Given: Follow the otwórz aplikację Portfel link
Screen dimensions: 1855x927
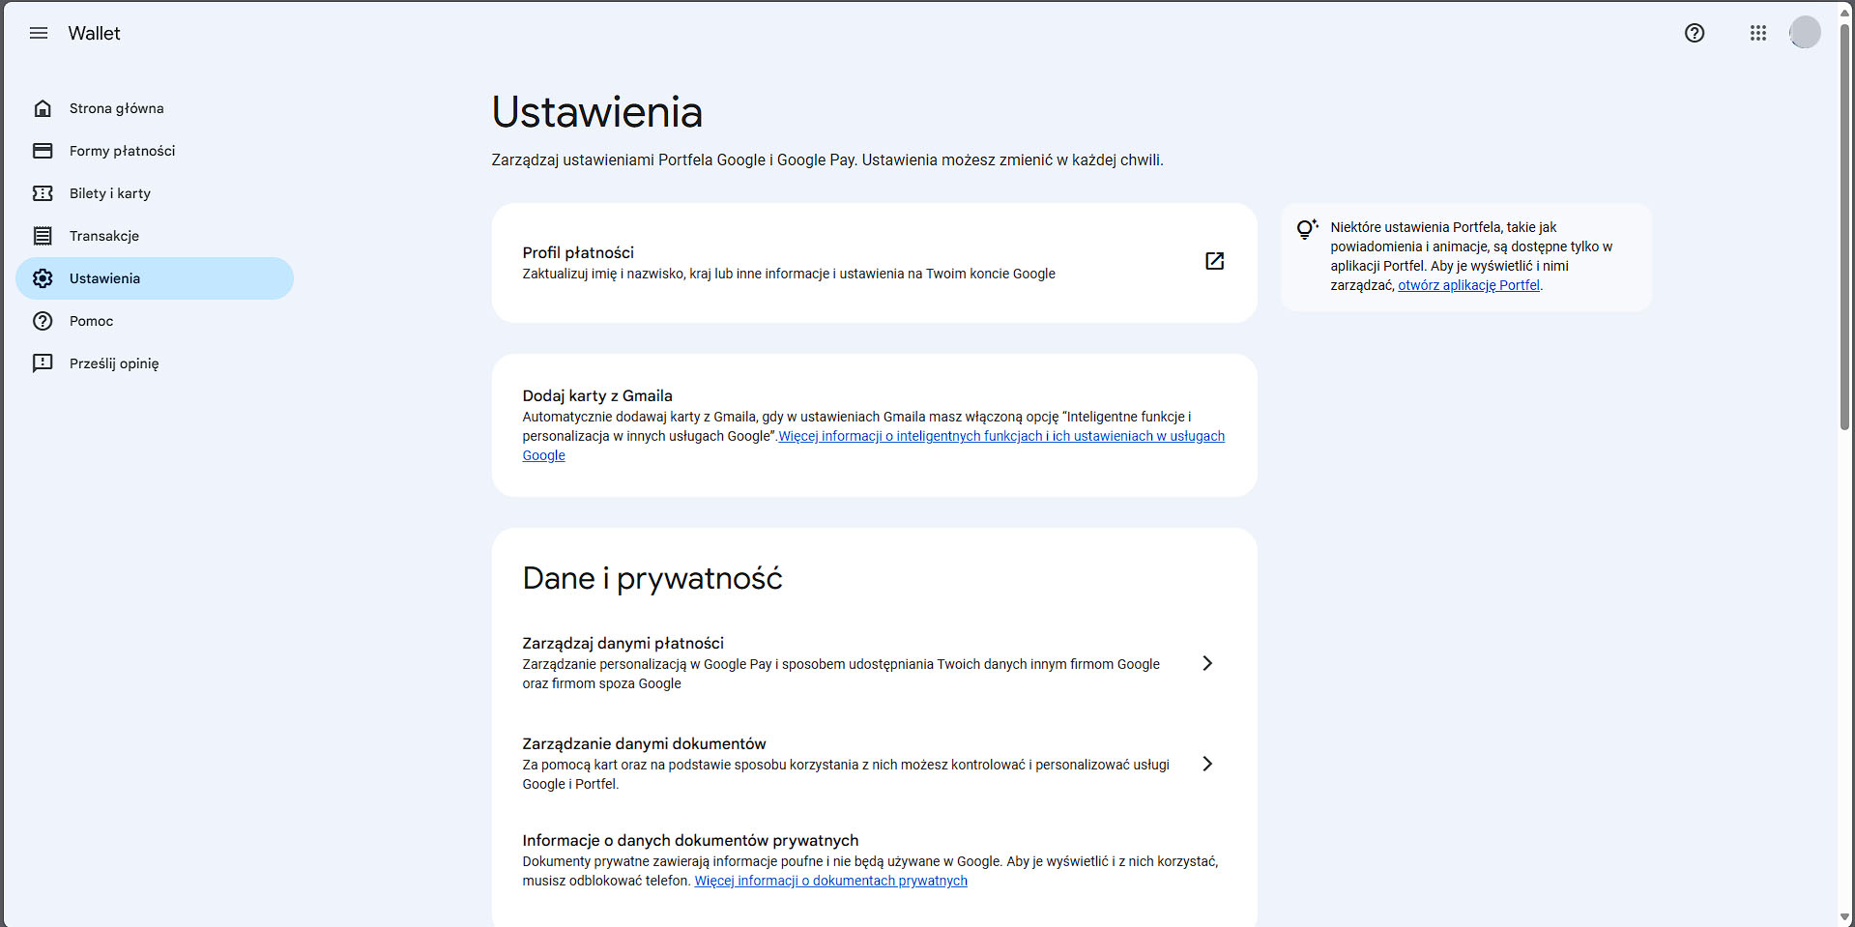Looking at the screenshot, I should pyautogui.click(x=1468, y=285).
